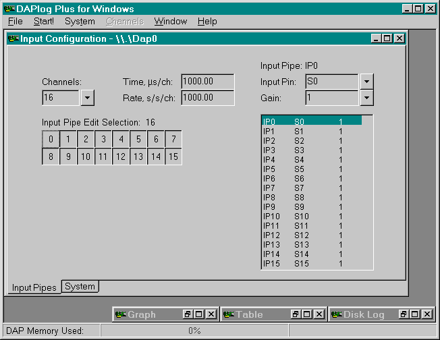
Task: Open the System menu
Action: click(80, 22)
